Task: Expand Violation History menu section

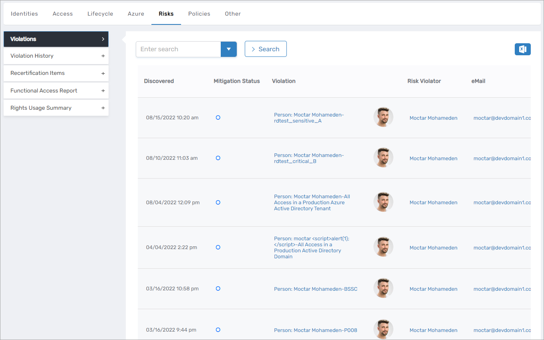Action: coord(103,56)
